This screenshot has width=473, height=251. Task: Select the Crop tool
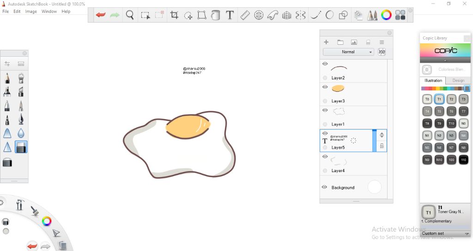(x=174, y=15)
